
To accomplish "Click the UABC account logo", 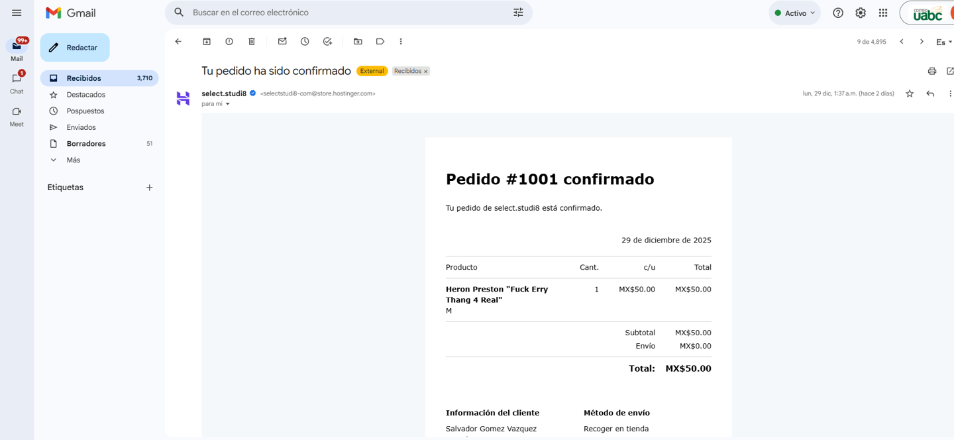I will [927, 13].
